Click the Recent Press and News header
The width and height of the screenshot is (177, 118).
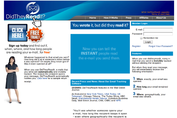[x=100, y=83]
